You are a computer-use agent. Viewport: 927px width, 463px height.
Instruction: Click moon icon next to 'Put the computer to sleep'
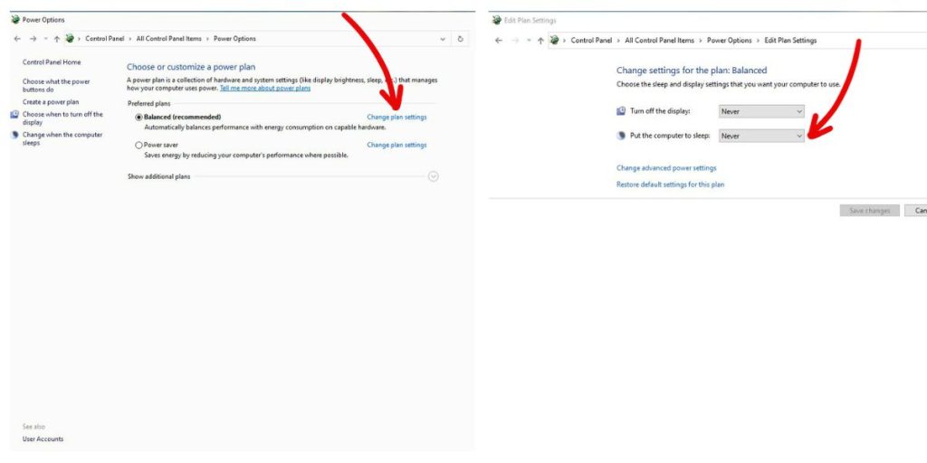(x=621, y=136)
